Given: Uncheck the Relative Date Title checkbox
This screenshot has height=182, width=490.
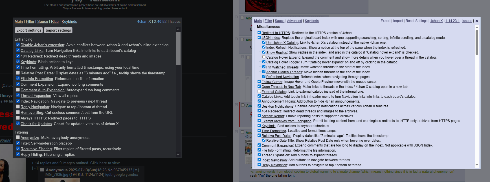Looking at the screenshot, I should [x=264, y=140].
